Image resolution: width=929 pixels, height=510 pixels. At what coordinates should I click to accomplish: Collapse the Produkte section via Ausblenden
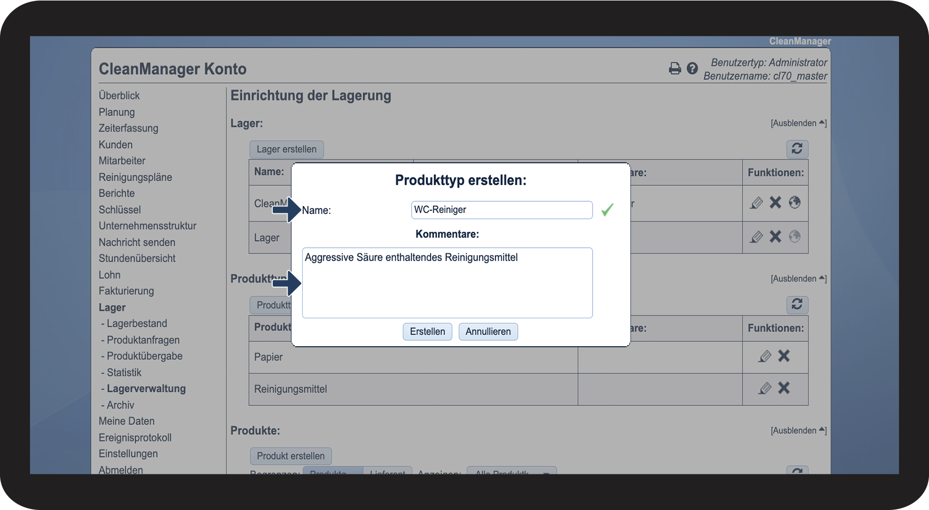799,430
